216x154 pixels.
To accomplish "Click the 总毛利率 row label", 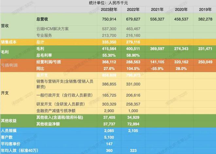I will [44, 55].
